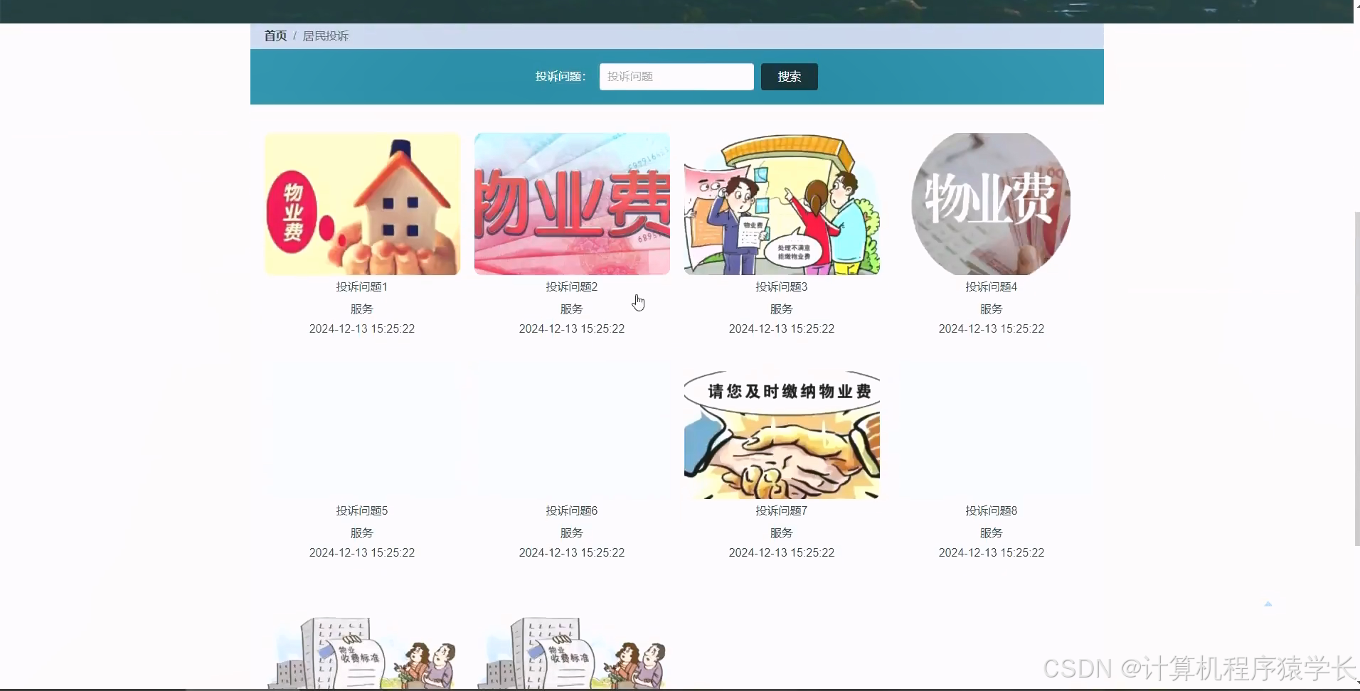This screenshot has width=1360, height=691.
Task: Click the 服务 label under 投诉问题2
Action: (x=571, y=309)
